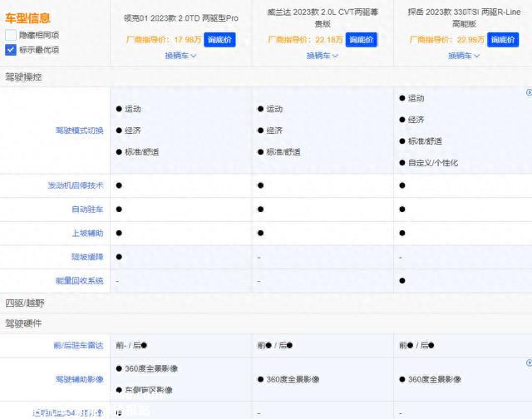532x419 pixels.
Task: Click 询底价 for 探岳 at 22.98万
Action: (503, 40)
